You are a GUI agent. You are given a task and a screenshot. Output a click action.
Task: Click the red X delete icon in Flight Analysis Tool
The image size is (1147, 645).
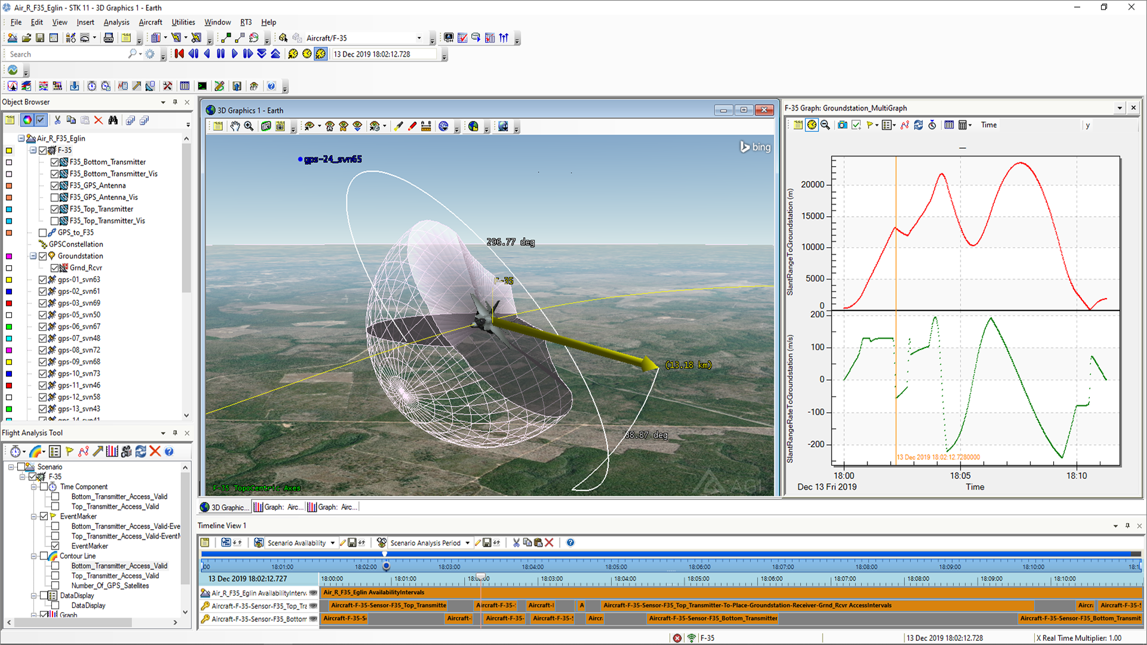155,451
